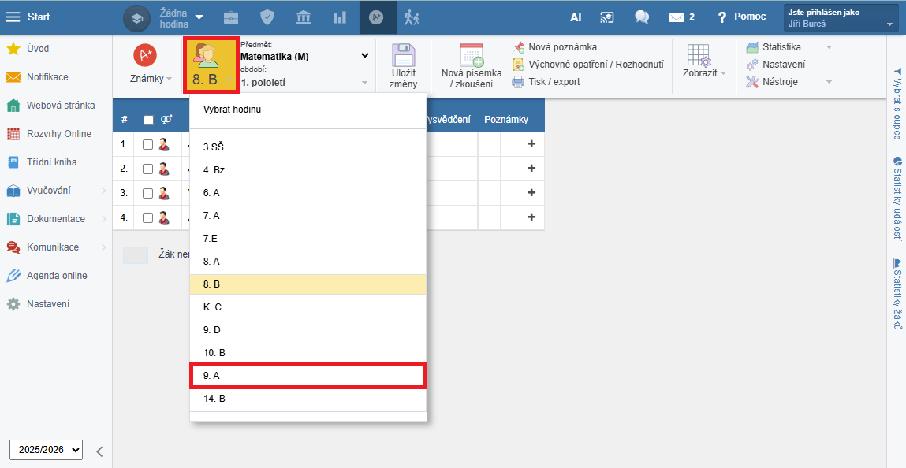The image size is (906, 468).
Task: Open the bar chart statistics icon
Action: pyautogui.click(x=340, y=17)
